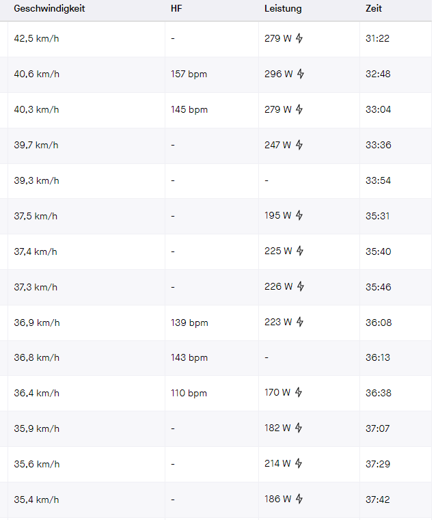Open the effort with time 32:48
438x520 pixels.
tap(216, 74)
